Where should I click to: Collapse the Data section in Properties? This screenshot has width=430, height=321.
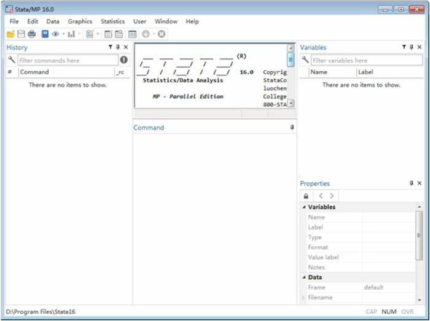click(304, 277)
